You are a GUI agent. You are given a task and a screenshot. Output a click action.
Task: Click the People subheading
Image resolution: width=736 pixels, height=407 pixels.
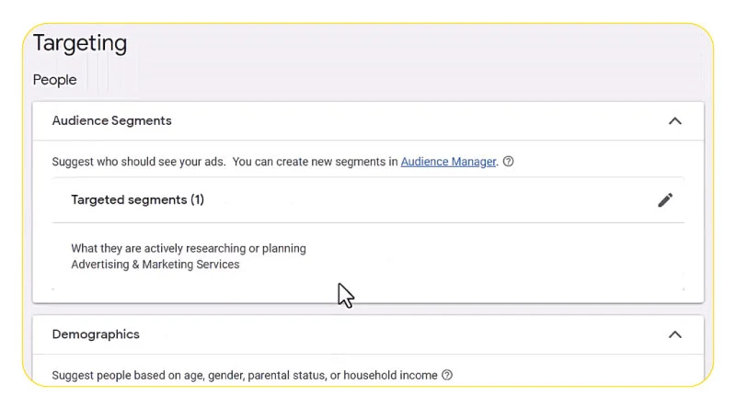54,80
